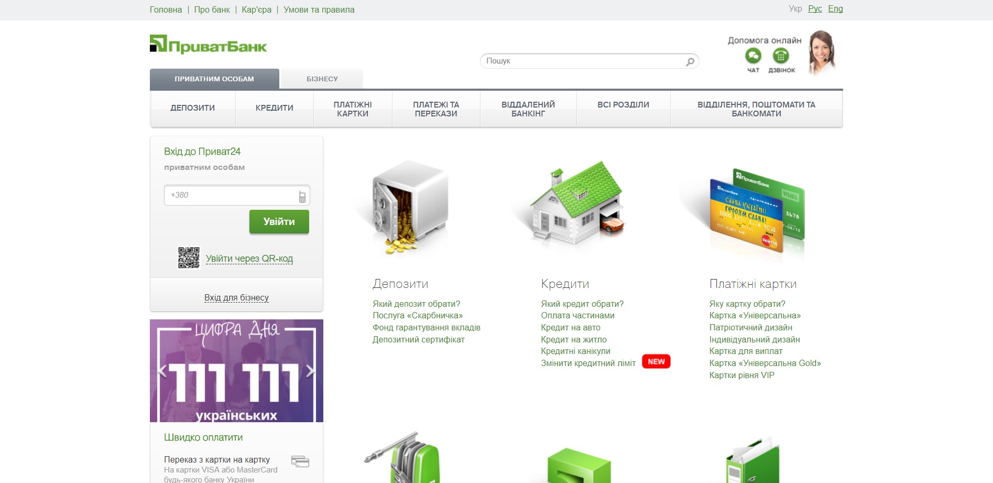Click the Цифра дня banner

pos(236,371)
